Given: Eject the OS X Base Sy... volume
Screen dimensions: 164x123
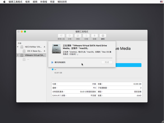Looking at the screenshot, I should [x=45, y=51].
